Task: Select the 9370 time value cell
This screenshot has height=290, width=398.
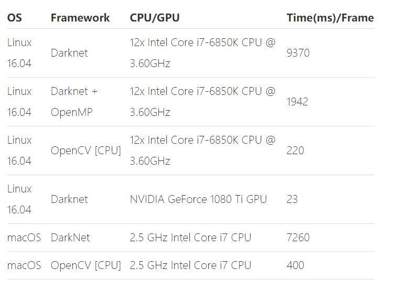Action: 298,53
